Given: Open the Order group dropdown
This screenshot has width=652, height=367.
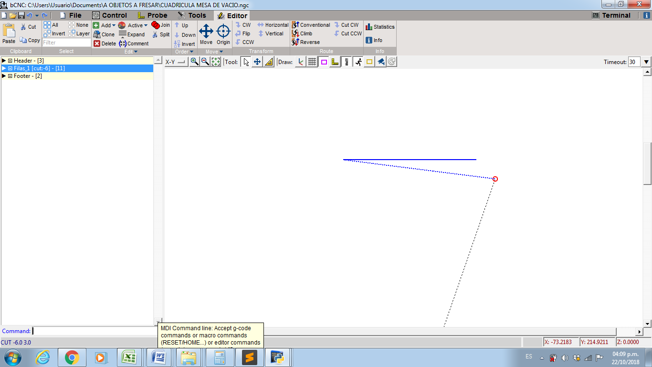Looking at the screenshot, I should 184,52.
